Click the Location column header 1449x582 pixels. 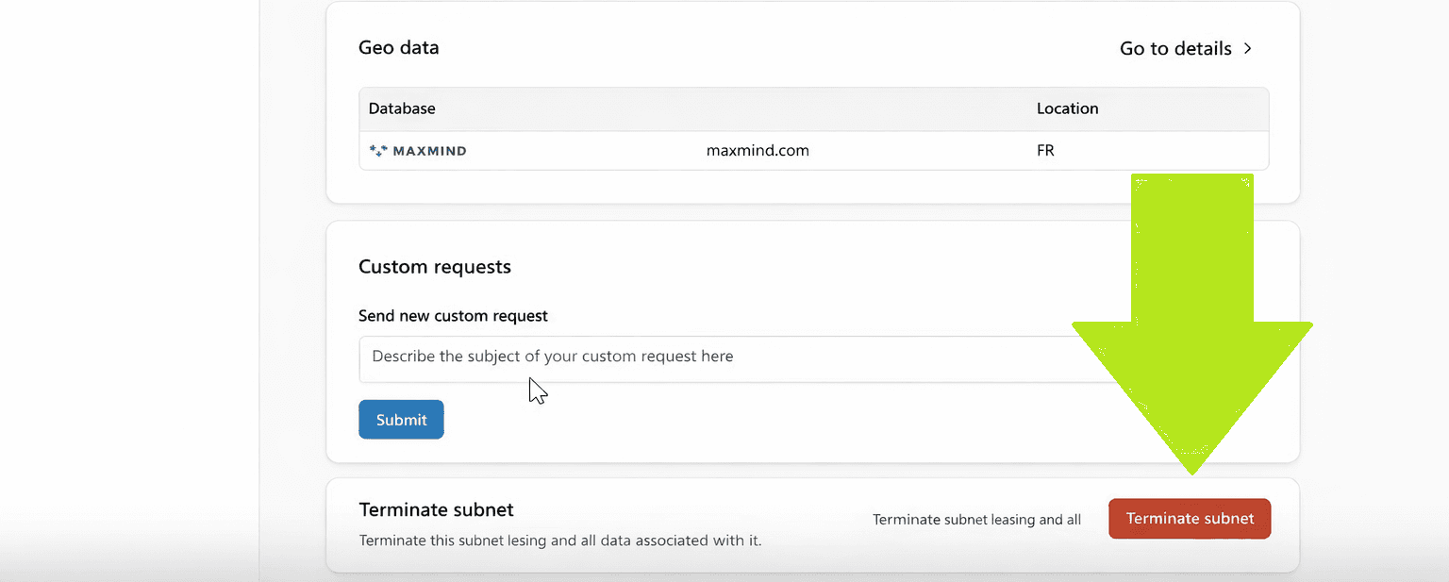(1067, 108)
